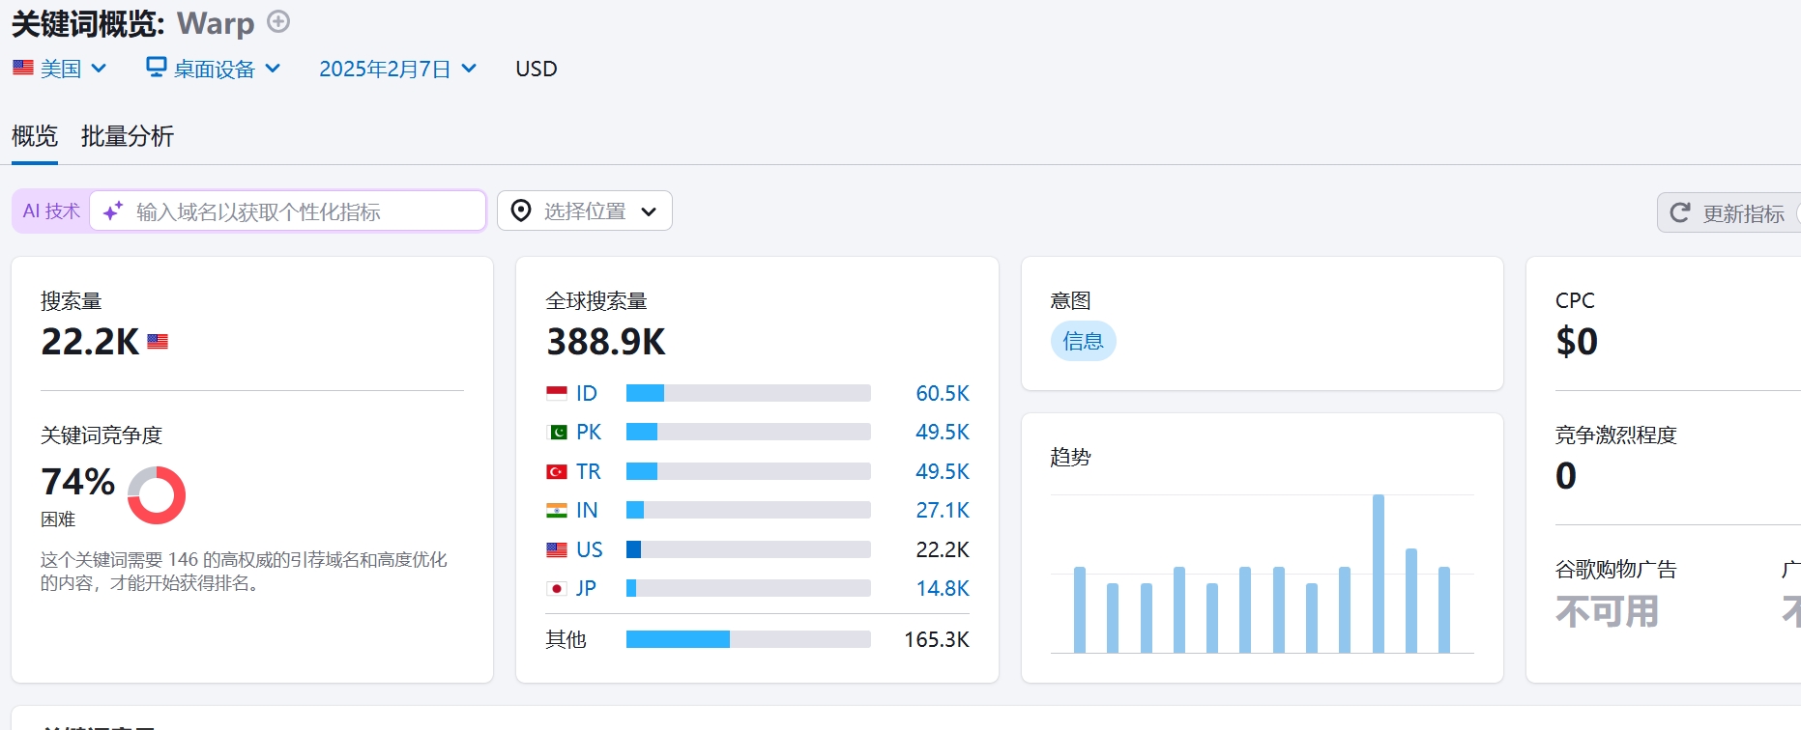The image size is (1801, 730).
Task: Click the refresh arrow icon for metrics
Action: pos(1680,213)
